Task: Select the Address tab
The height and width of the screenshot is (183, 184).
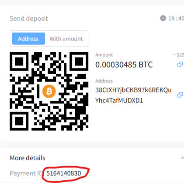Action: coord(28,39)
